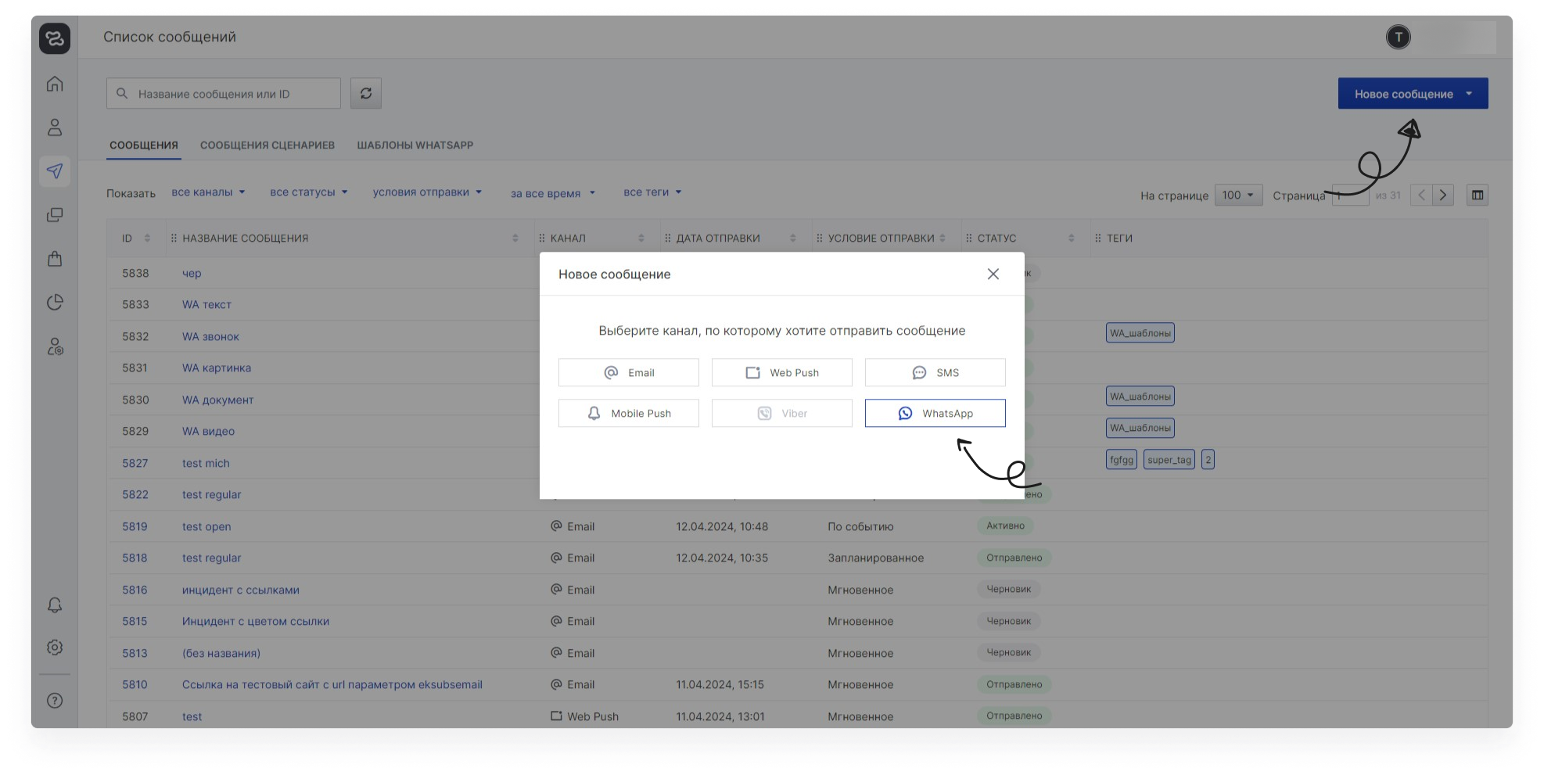Screen dimensions: 1544x775
Task: Open the test mich message
Action: 206,463
